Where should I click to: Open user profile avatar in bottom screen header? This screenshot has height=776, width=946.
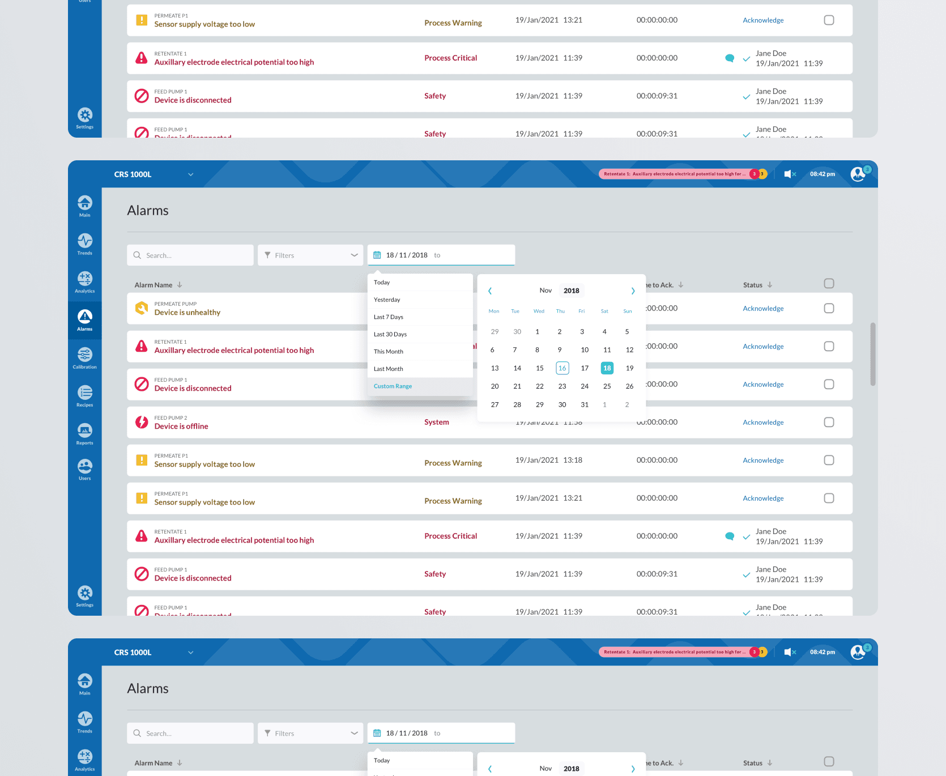click(859, 652)
